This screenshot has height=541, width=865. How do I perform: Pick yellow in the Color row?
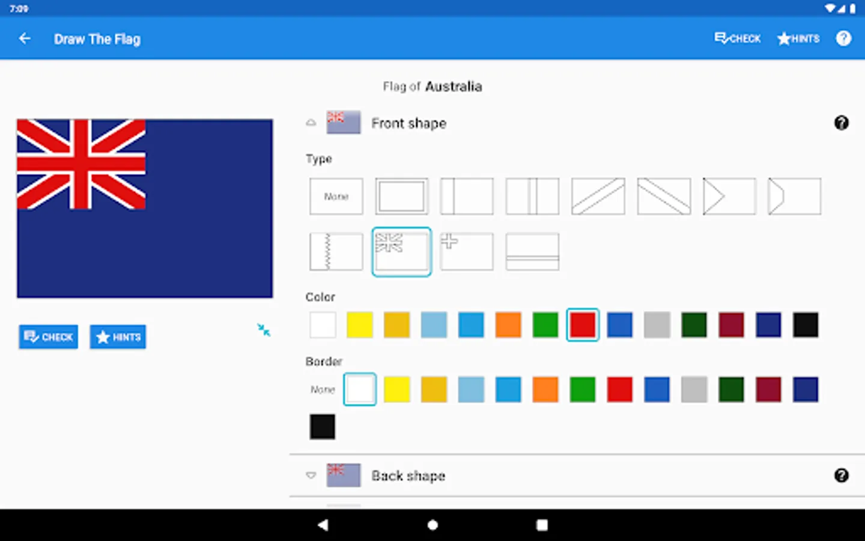(x=360, y=325)
